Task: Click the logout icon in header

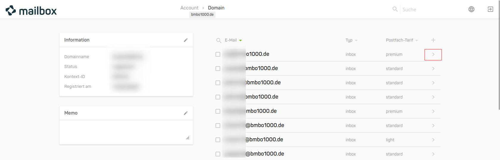Action: pyautogui.click(x=490, y=9)
